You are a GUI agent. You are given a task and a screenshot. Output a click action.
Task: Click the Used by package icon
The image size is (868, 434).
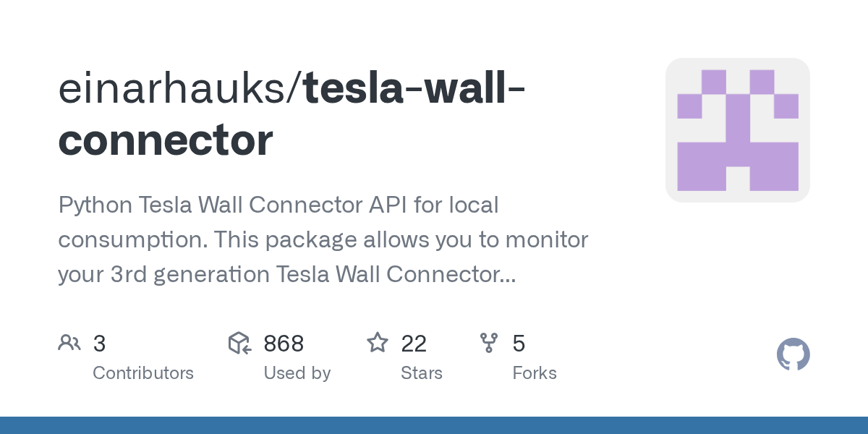click(239, 343)
